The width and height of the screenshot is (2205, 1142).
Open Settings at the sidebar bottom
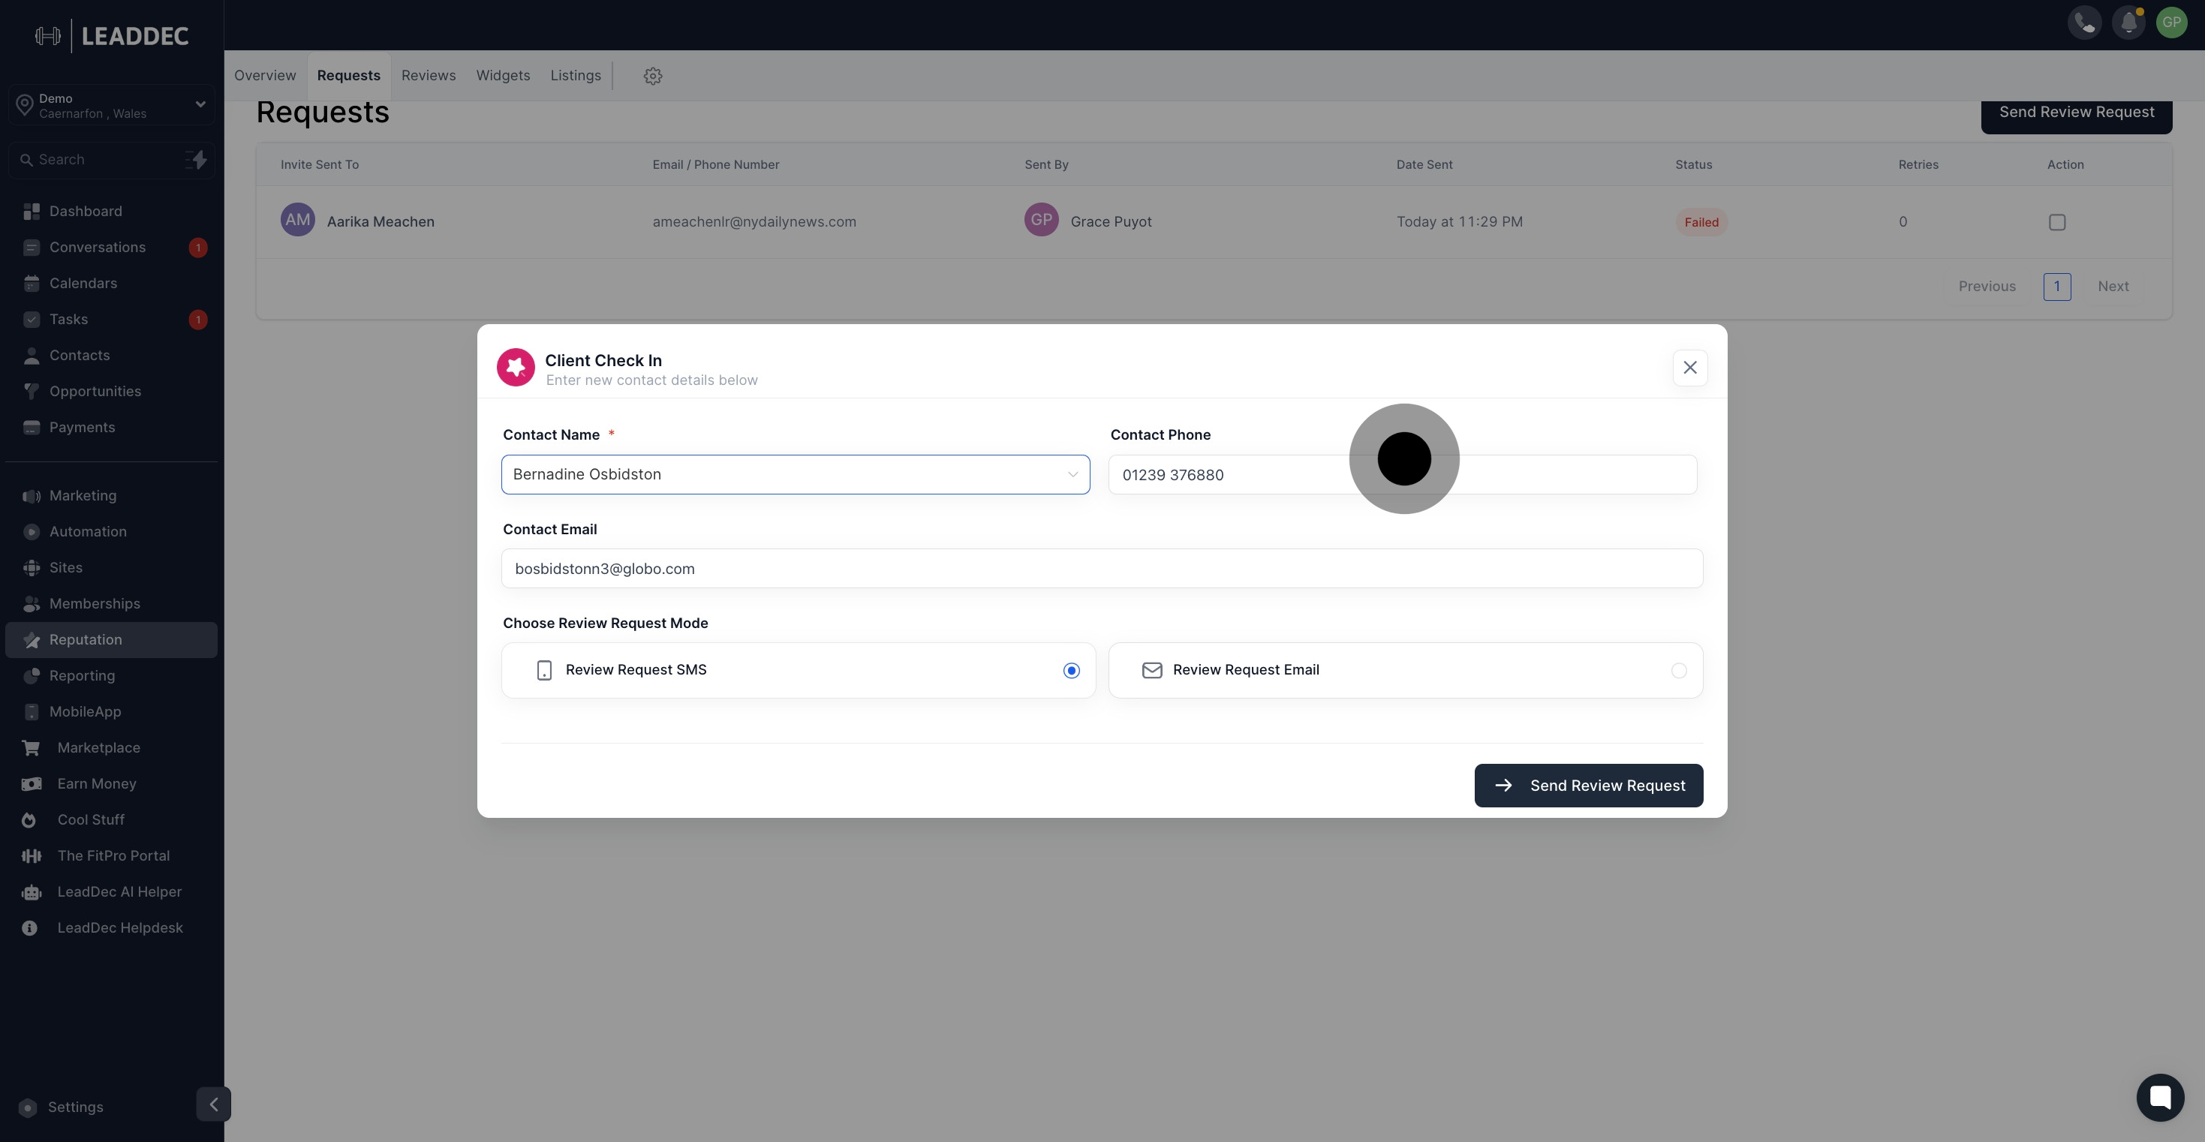pos(75,1107)
